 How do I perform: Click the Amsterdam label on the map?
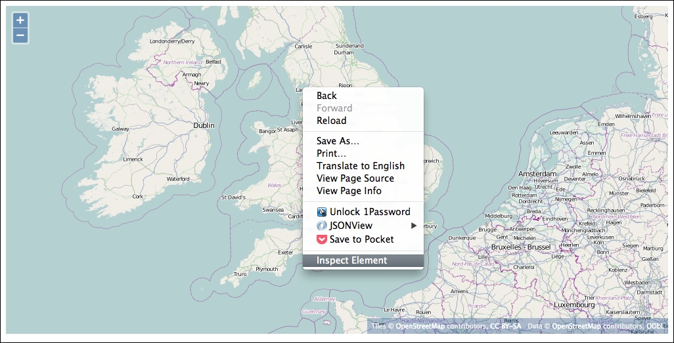pyautogui.click(x=537, y=174)
